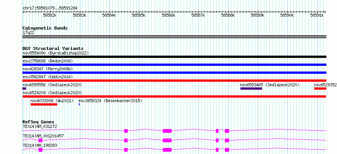Click the first exon of TEX14 NM_001201457

coord(41,140)
